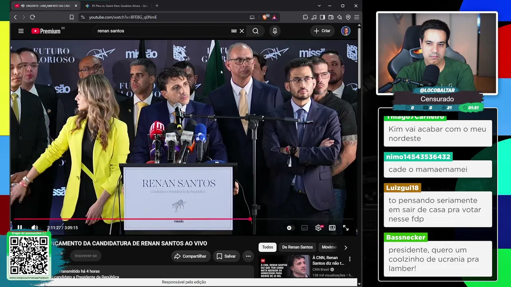Select the De Renan Santos chip

pos(297,247)
